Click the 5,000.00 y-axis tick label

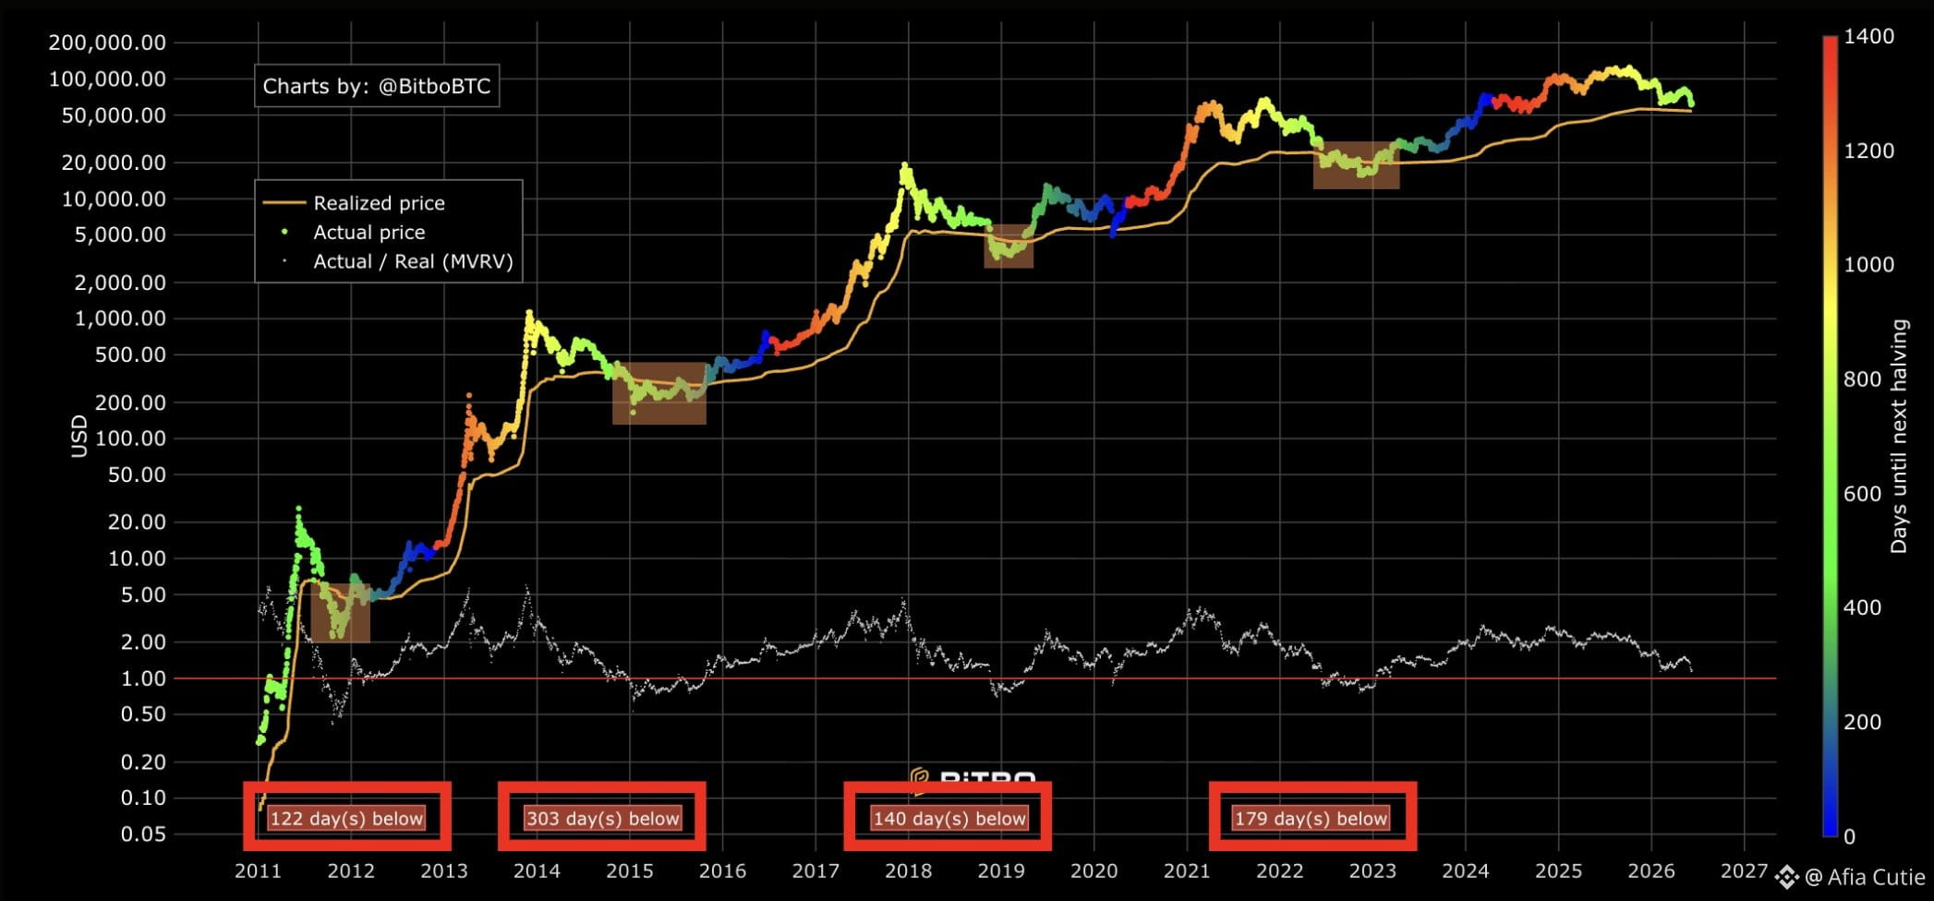coord(119,234)
